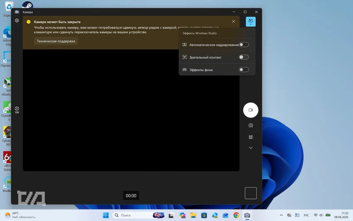Click Зрительный контакт eye contact icon
Image resolution: width=353 pixels, height=221 pixels.
pos(184,57)
